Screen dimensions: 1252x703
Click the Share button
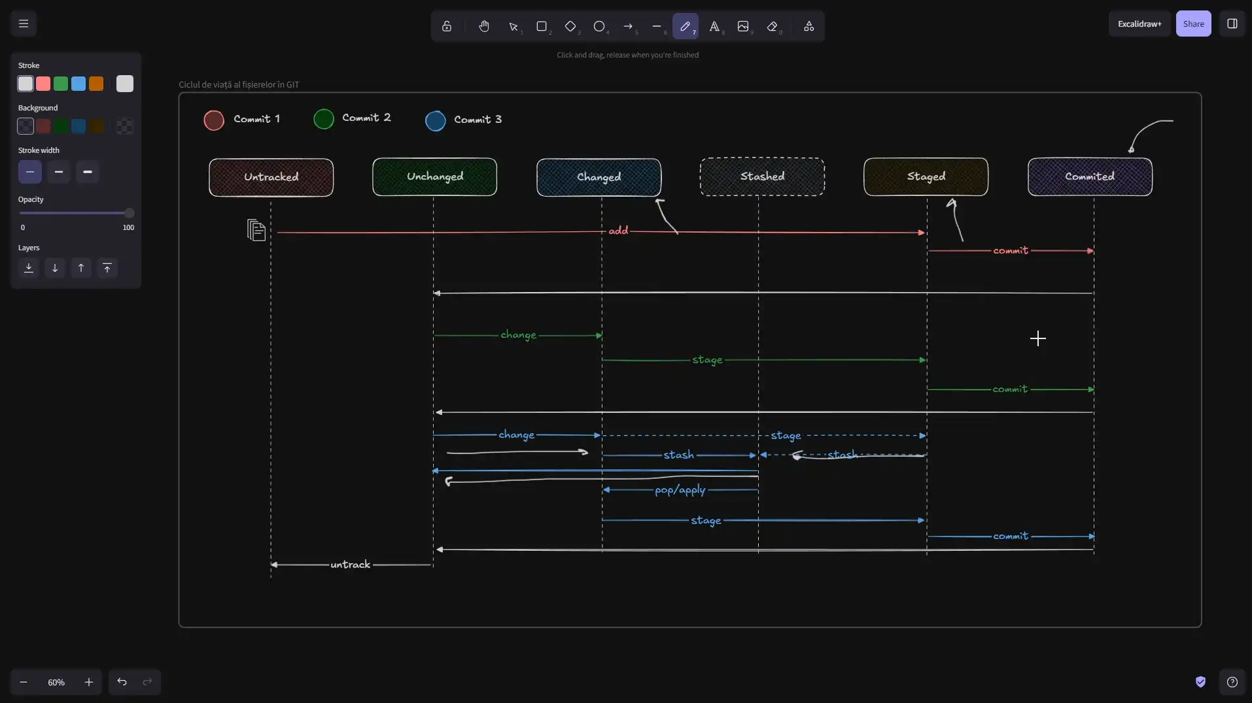(x=1194, y=24)
